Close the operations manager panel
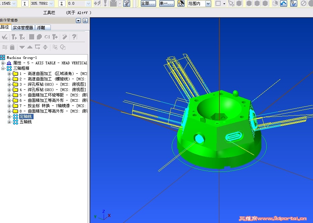Screen dimensions: 313x223 [85, 20]
